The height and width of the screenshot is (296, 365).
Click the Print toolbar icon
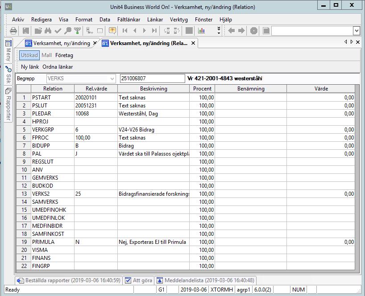click(13, 30)
